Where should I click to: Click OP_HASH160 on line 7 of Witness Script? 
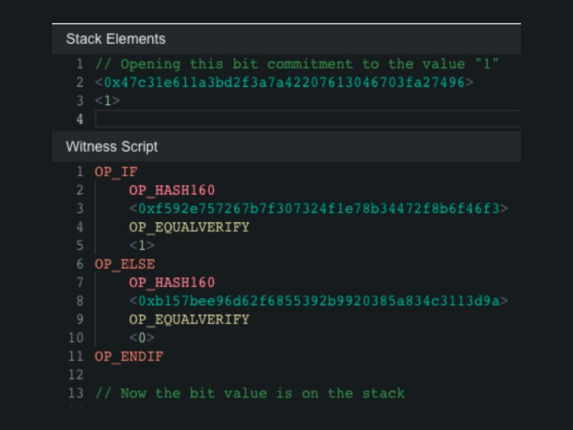point(172,283)
